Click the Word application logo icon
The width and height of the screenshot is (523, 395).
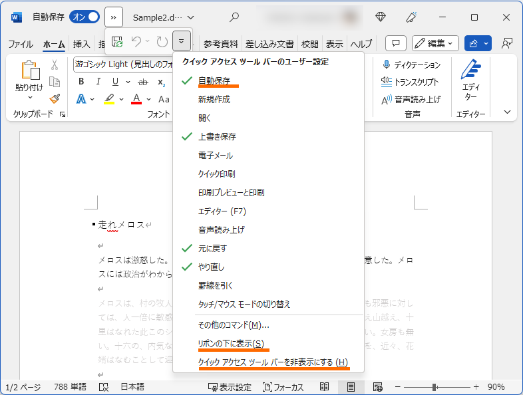[17, 17]
